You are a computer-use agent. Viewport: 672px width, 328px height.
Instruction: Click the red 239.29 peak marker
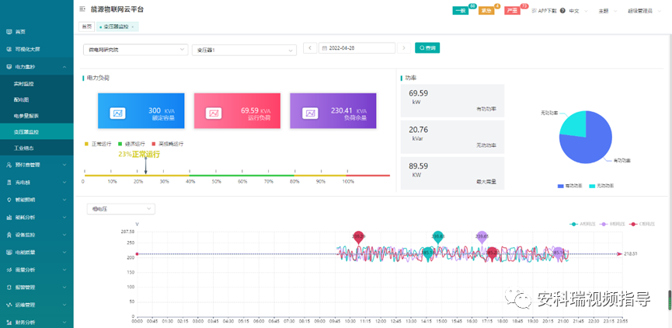pyautogui.click(x=359, y=237)
